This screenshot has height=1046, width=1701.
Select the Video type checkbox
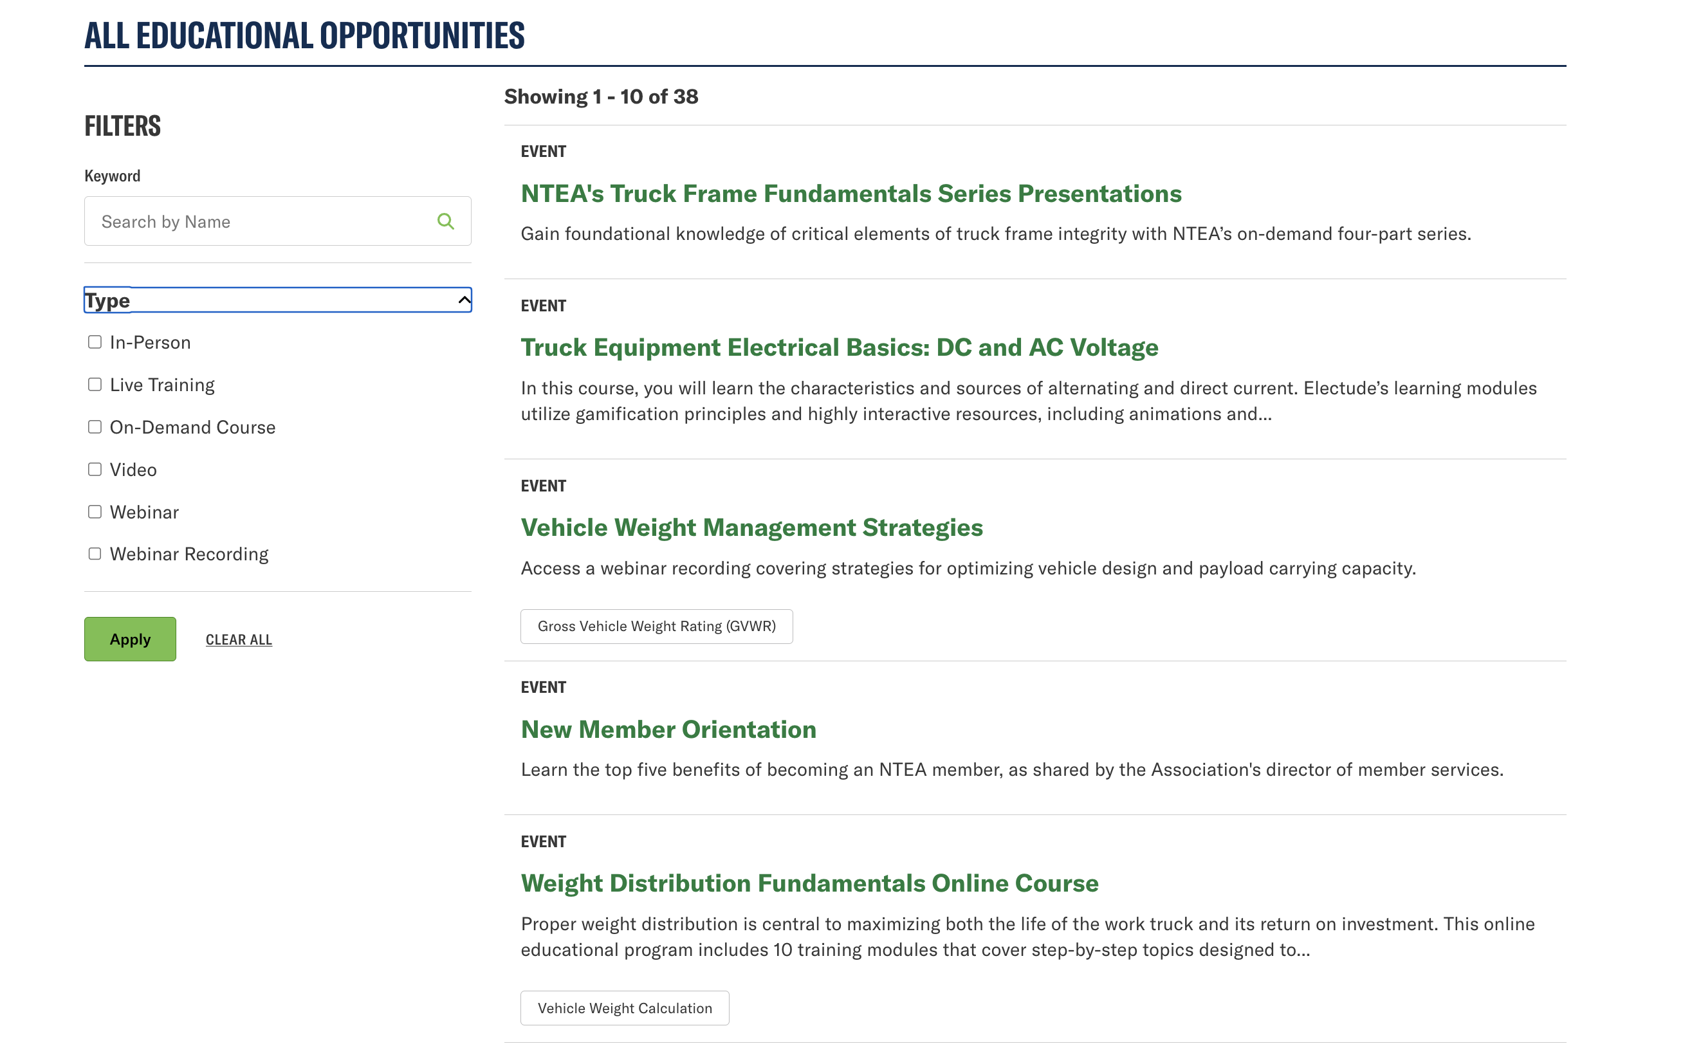pos(95,469)
